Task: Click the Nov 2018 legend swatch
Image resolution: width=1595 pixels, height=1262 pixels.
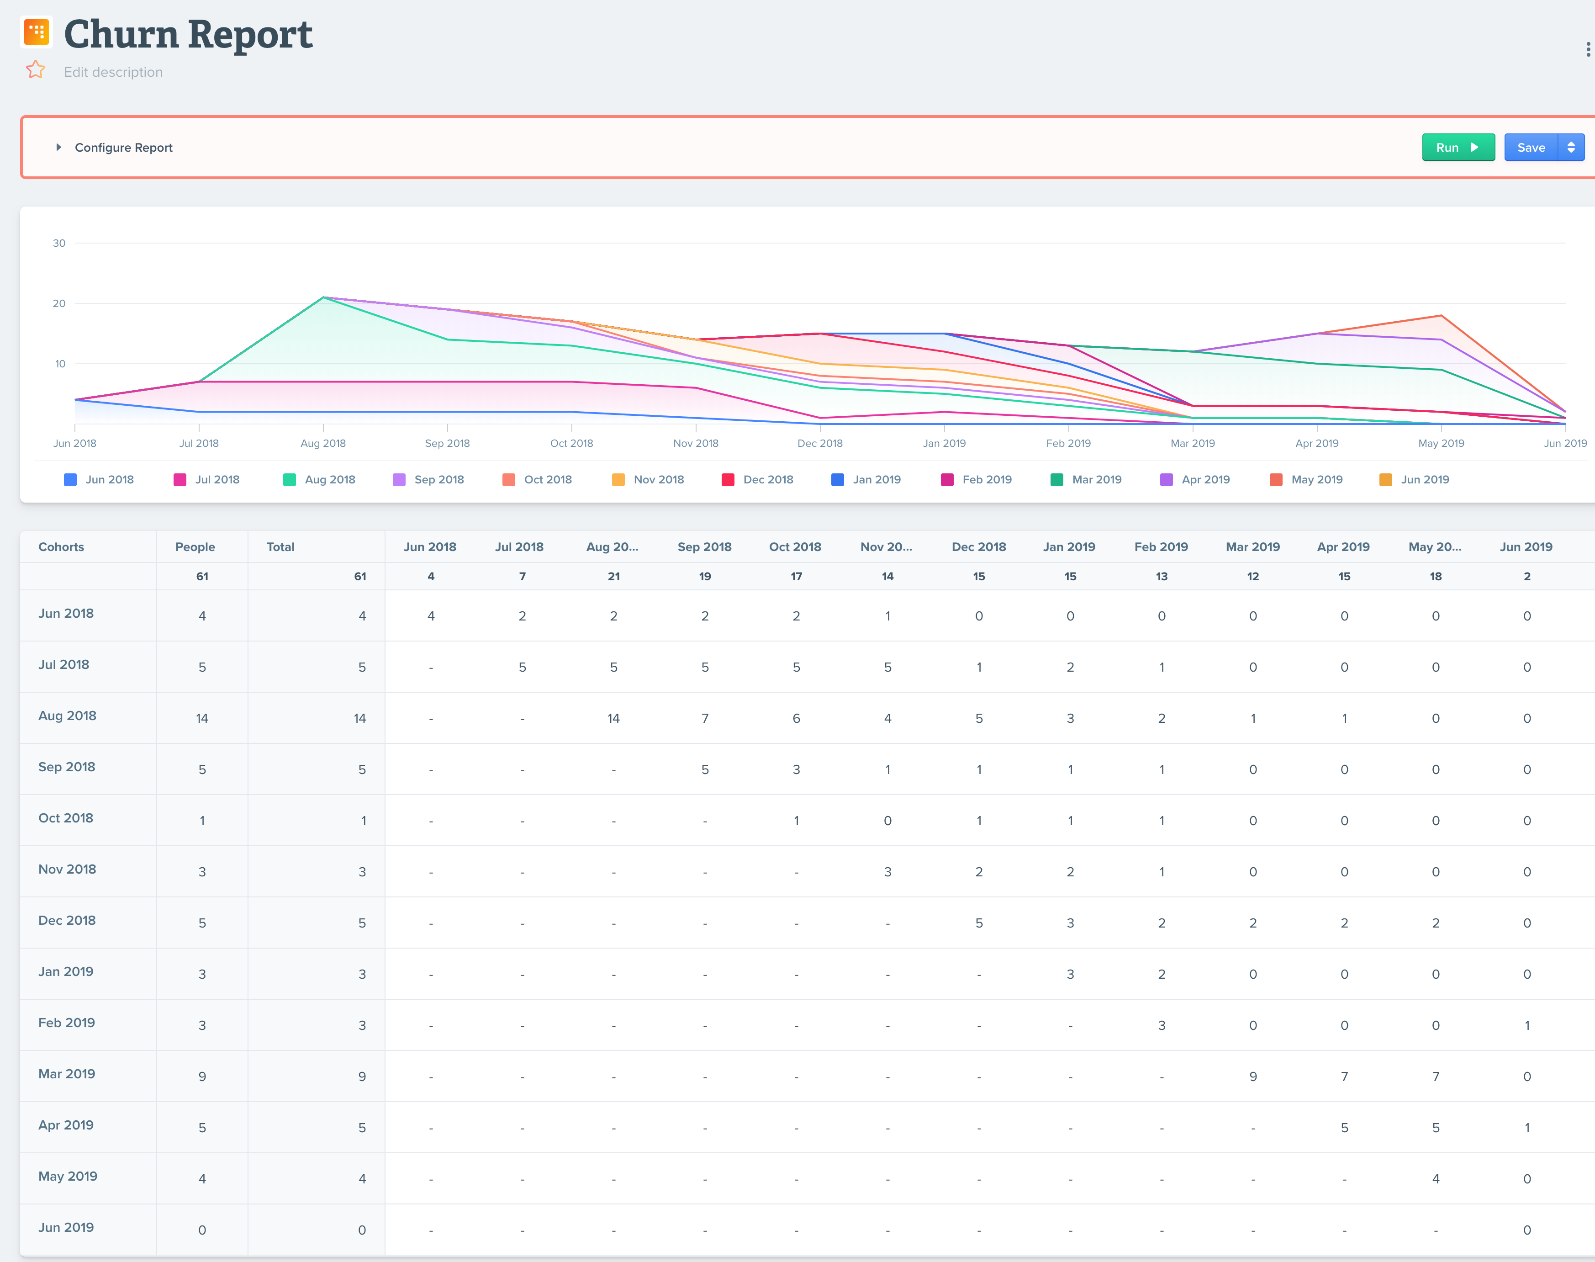Action: coord(619,480)
